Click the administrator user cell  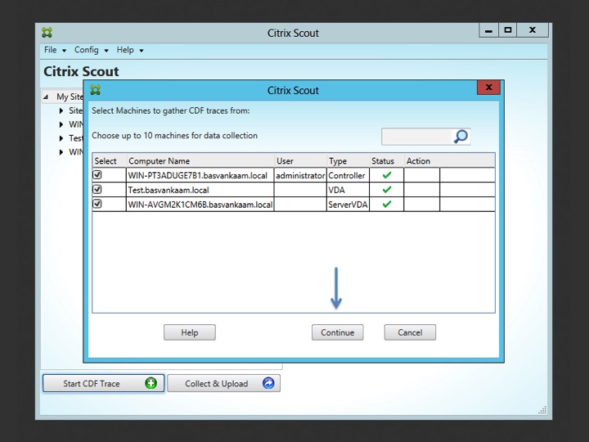[300, 175]
